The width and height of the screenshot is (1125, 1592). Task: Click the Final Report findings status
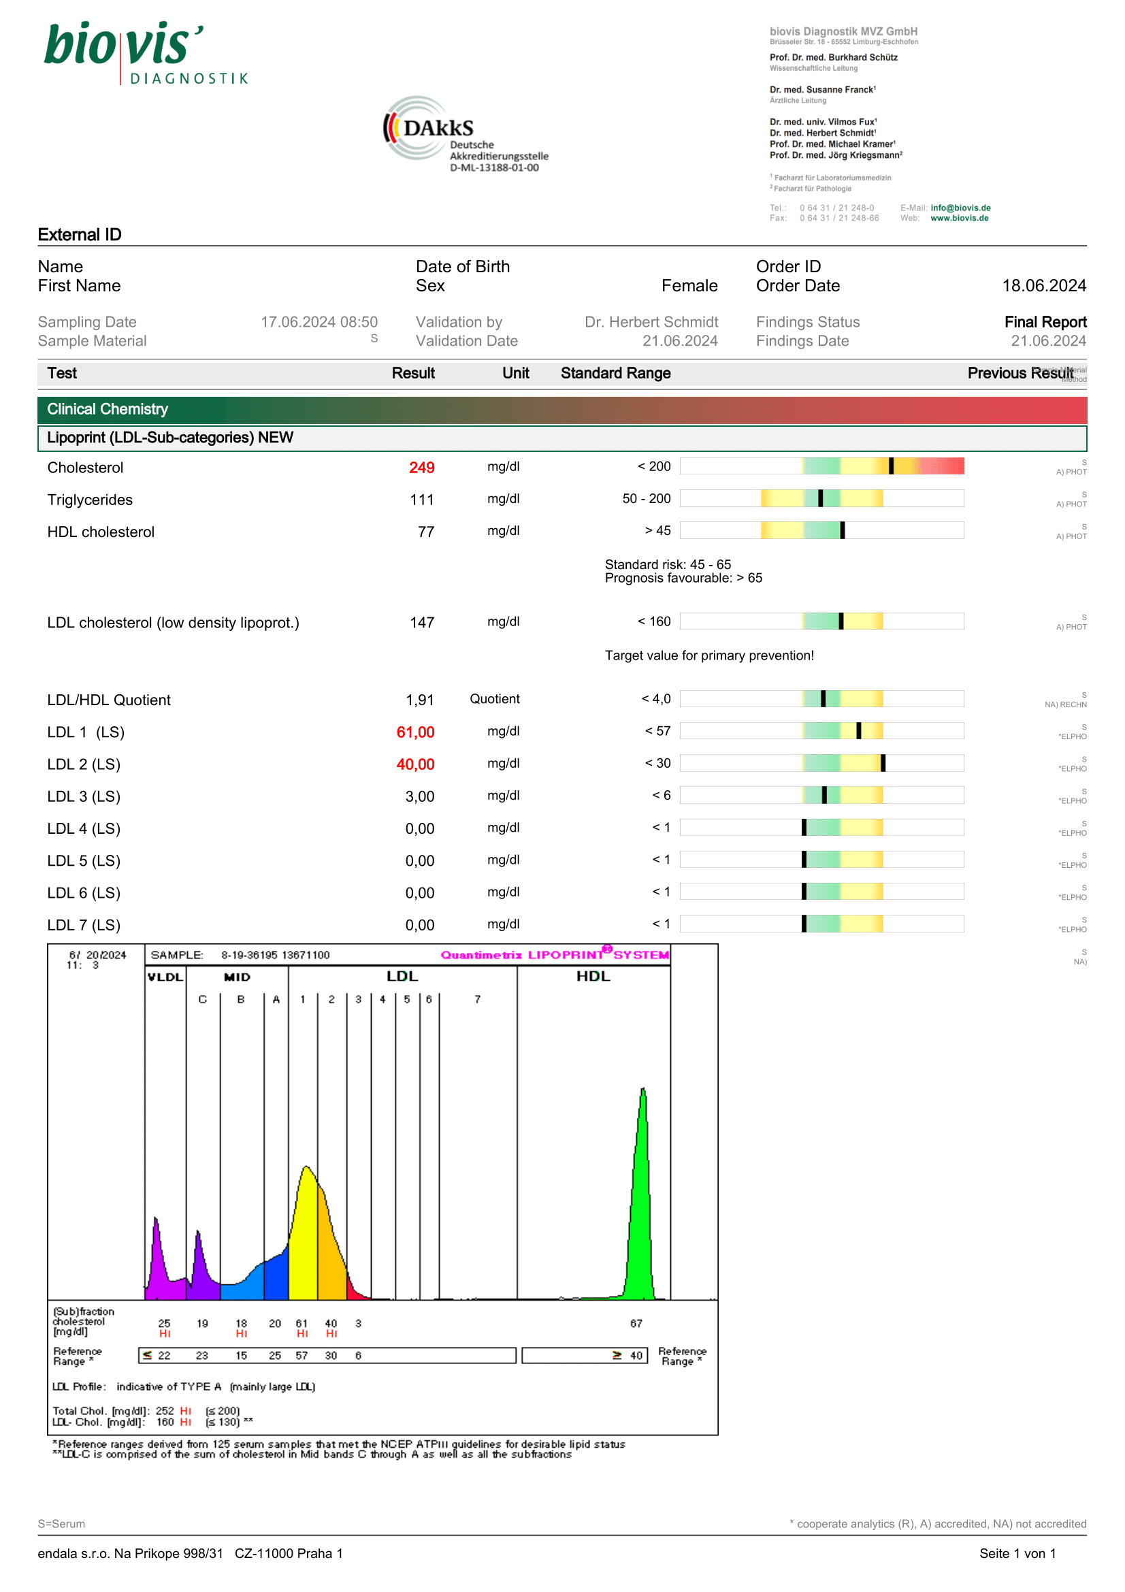click(1045, 323)
